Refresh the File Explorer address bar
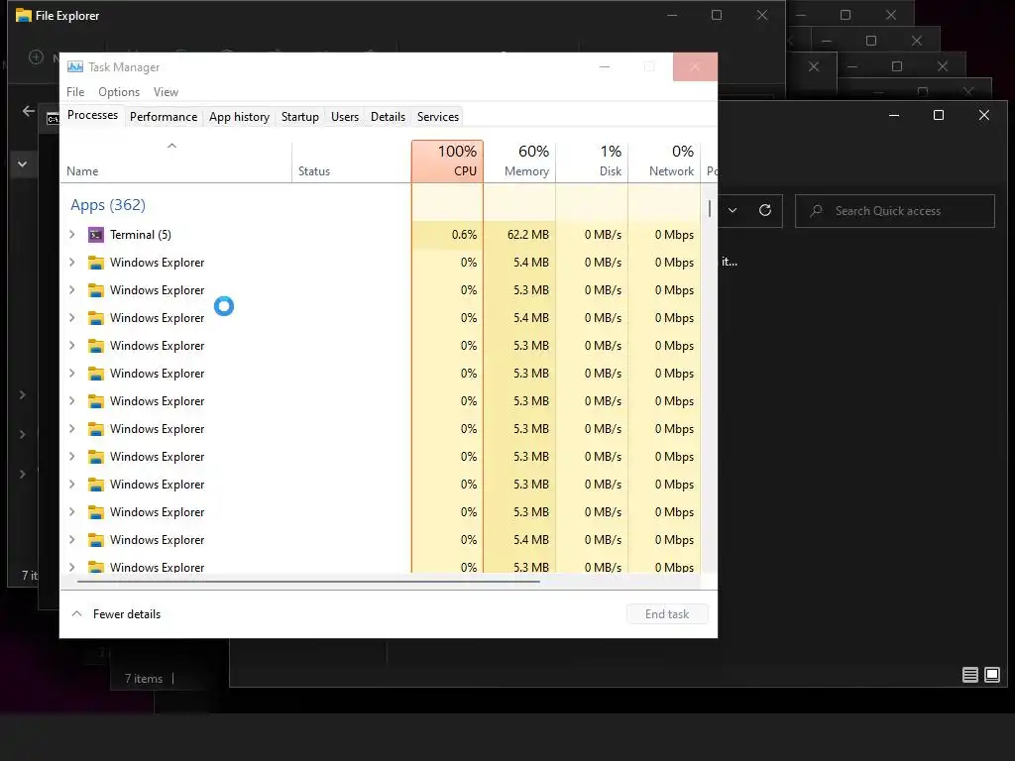The image size is (1015, 761). coord(765,210)
